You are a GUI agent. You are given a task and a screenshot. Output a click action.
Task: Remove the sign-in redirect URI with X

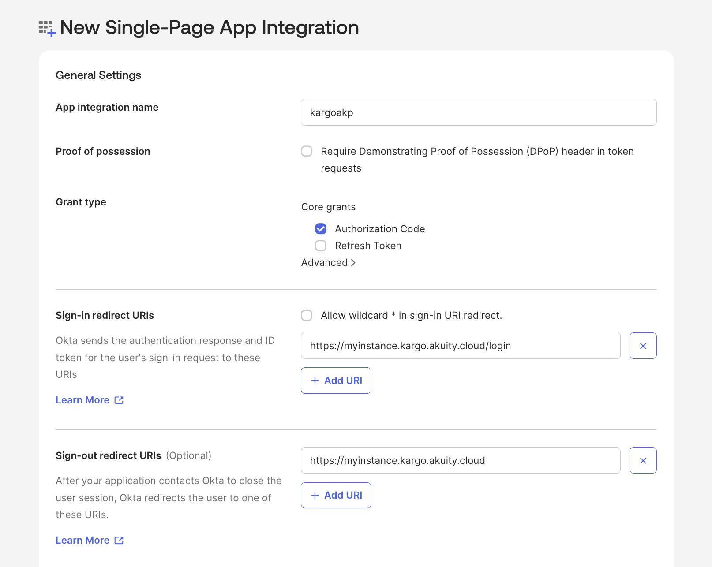[643, 346]
